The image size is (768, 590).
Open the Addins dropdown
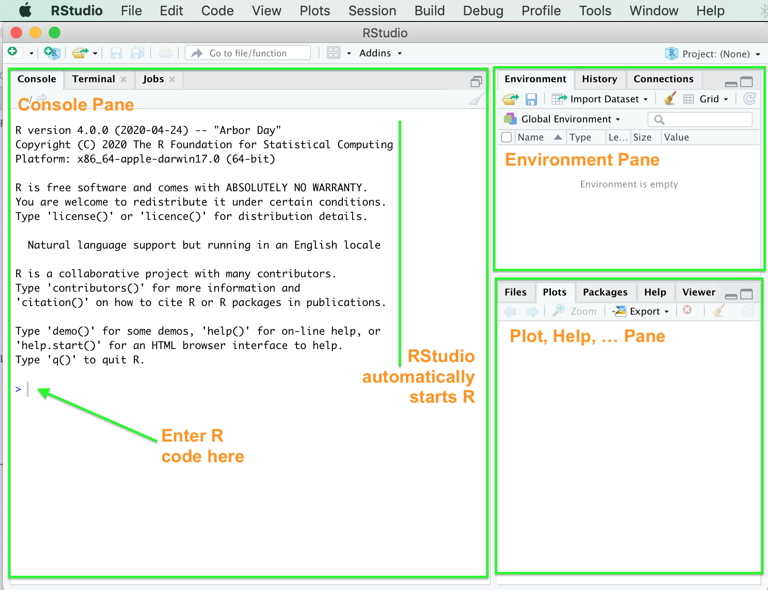380,53
